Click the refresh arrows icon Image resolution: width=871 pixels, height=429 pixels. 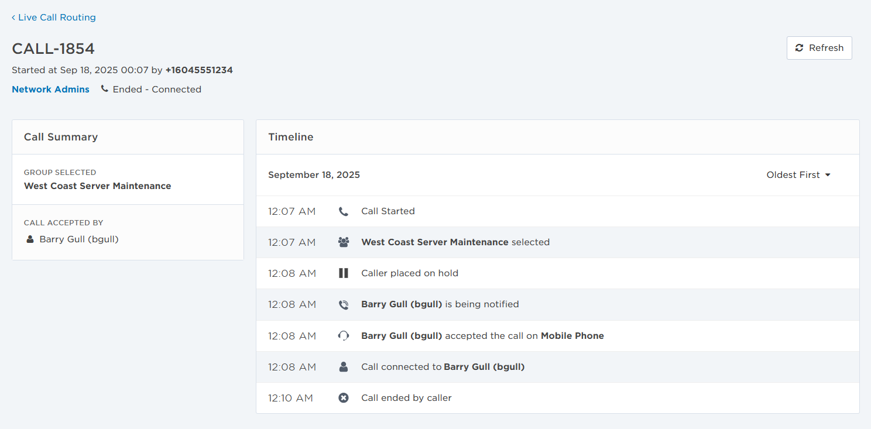[800, 48]
